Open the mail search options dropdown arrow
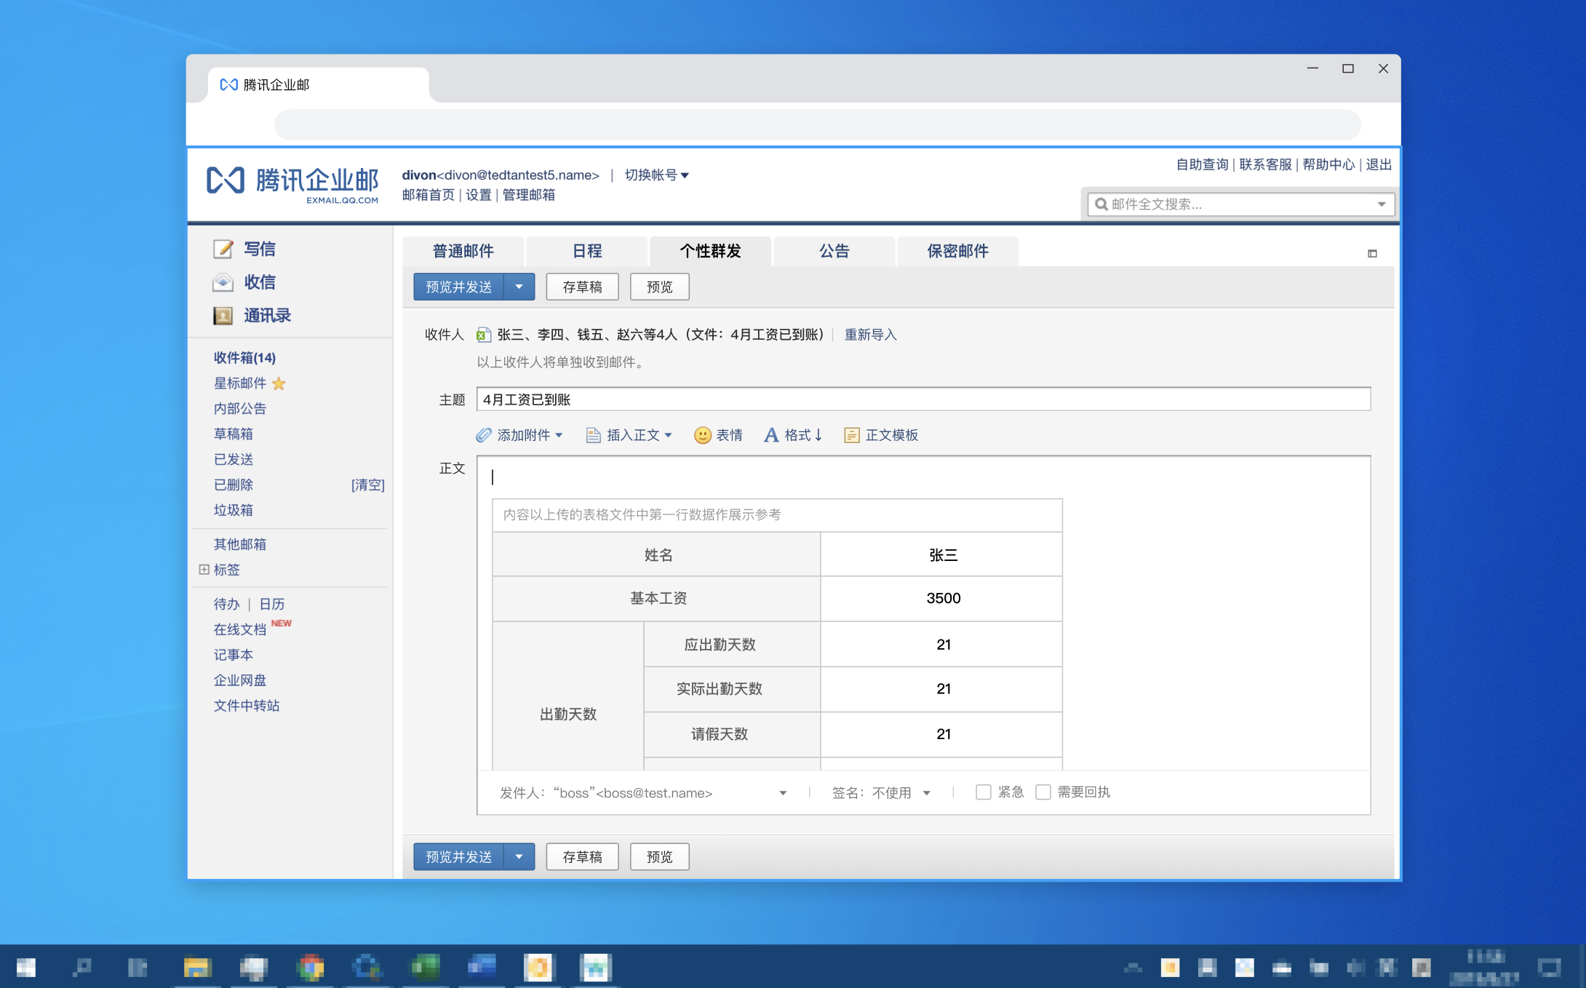The width and height of the screenshot is (1586, 988). (1381, 204)
